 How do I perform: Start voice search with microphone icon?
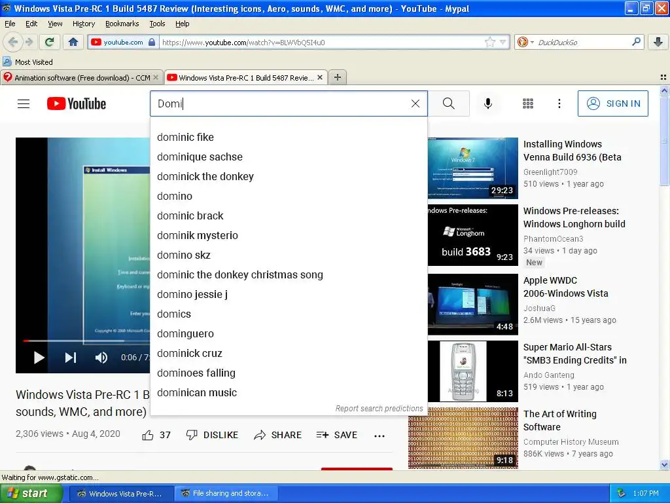coord(488,103)
